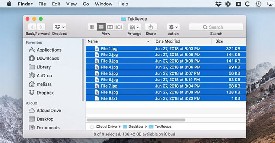
Task: Open the Edit menu
Action: click(56, 4)
